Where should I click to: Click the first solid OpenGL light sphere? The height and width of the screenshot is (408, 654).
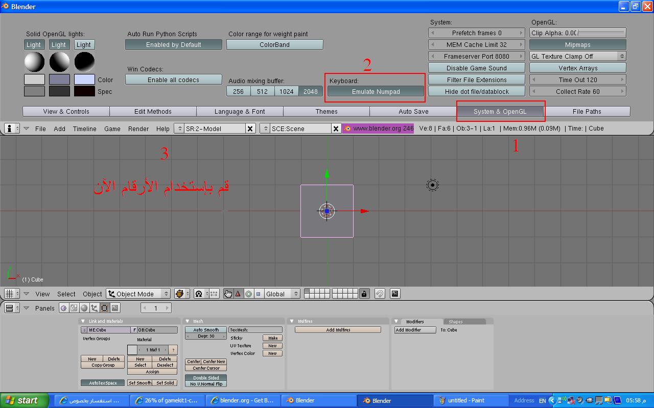pyautogui.click(x=34, y=62)
